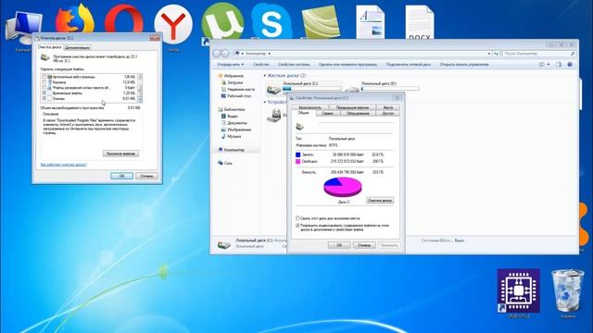Select the Local Disk (C:) drive icon
The height and width of the screenshot is (333, 593).
pyautogui.click(x=274, y=90)
